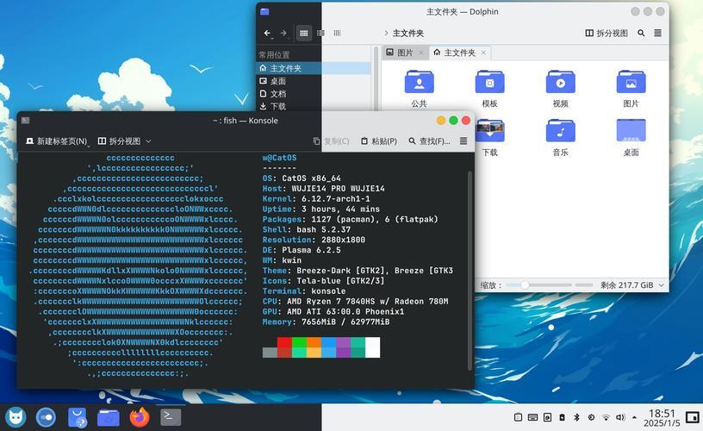Open the battery tray icon
Viewport: 703px width, 431px height.
[563, 417]
